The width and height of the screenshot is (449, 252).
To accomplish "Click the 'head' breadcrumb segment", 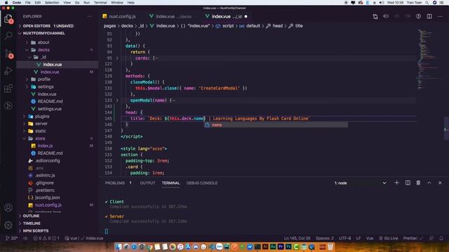I will [x=278, y=26].
